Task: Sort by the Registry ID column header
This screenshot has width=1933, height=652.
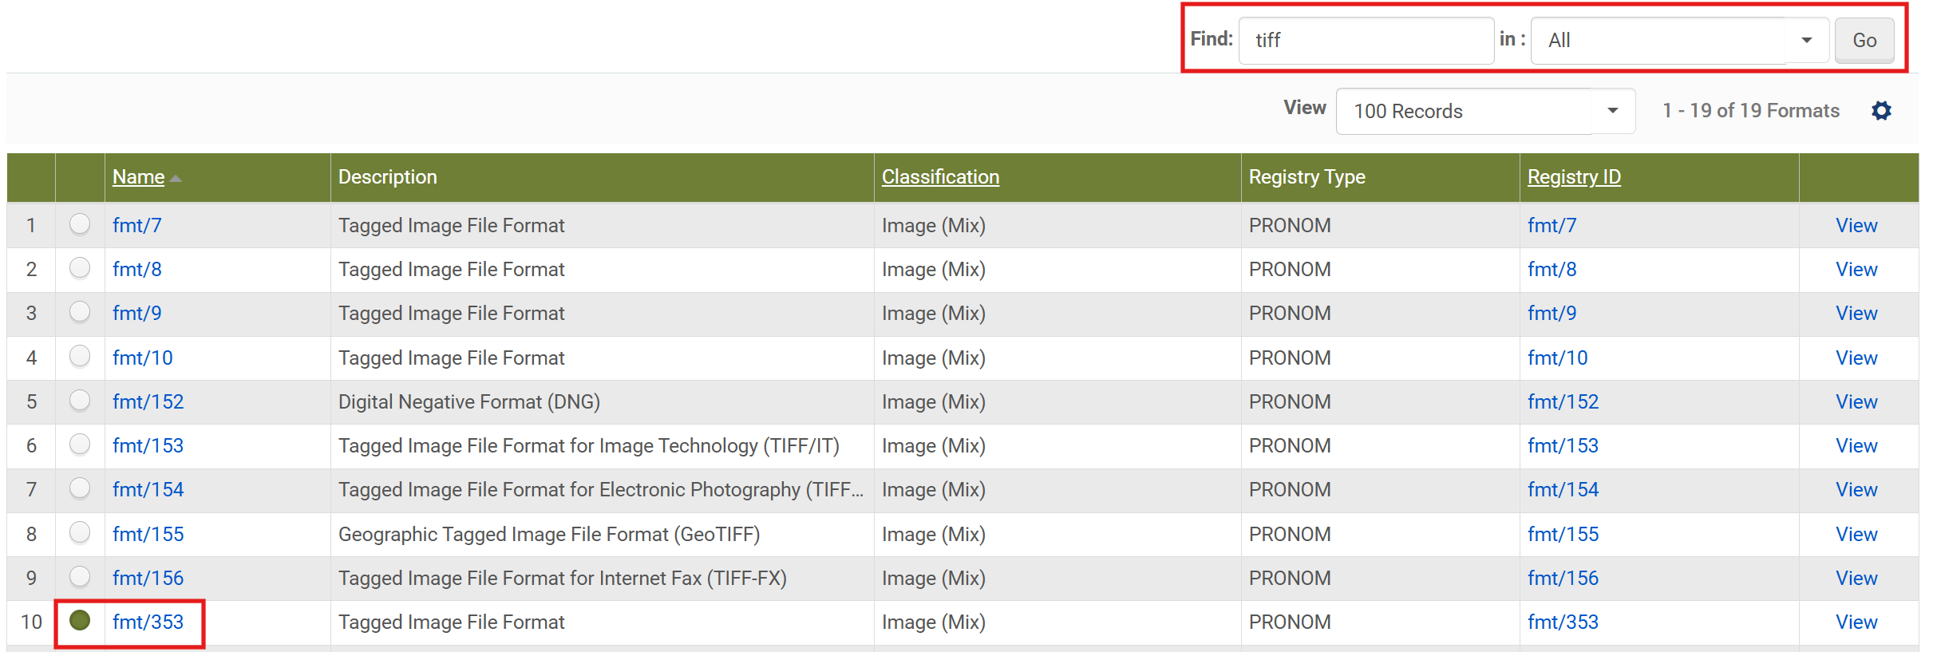Action: pyautogui.click(x=1573, y=177)
